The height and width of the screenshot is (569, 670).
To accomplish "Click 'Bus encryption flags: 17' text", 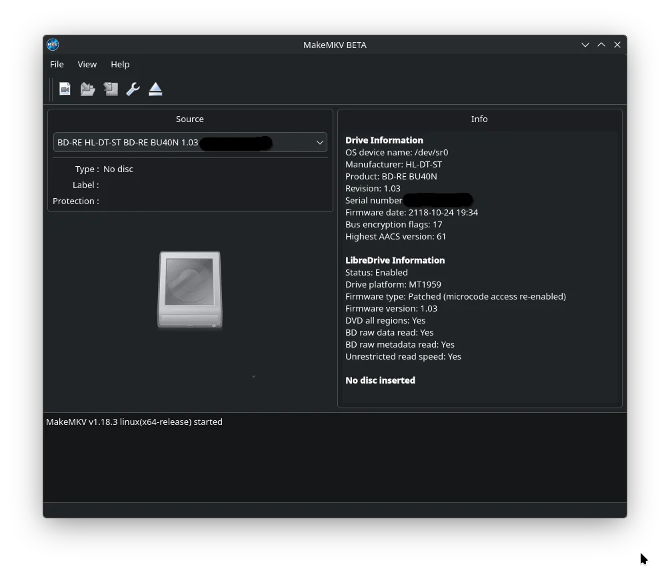I will 393,224.
